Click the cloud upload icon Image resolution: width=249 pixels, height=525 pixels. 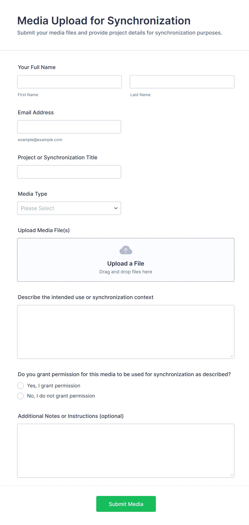(126, 250)
